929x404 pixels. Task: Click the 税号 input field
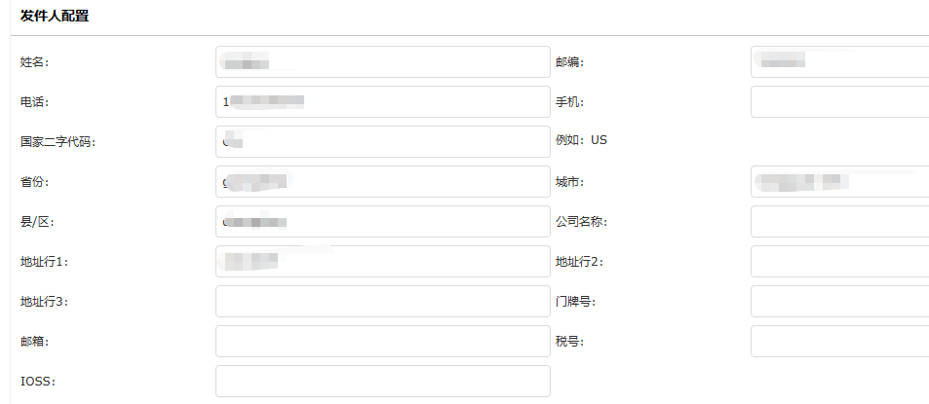click(x=838, y=342)
